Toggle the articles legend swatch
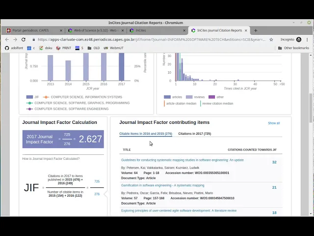314x236 pixels. click(167, 97)
